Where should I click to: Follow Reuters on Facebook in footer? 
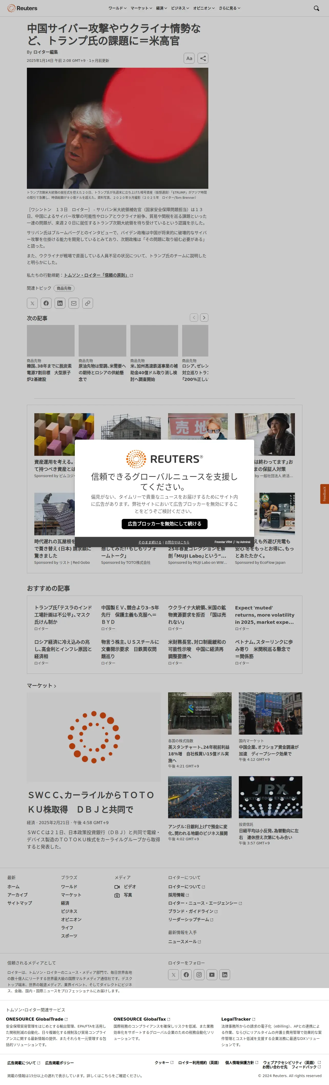pos(186,975)
